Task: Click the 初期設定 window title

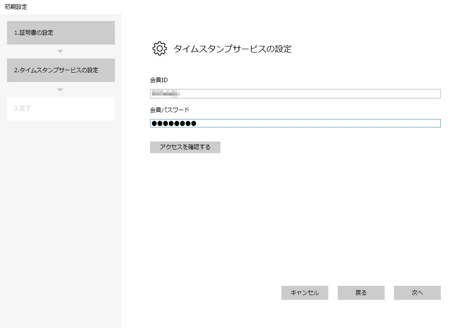Action: tap(16, 7)
